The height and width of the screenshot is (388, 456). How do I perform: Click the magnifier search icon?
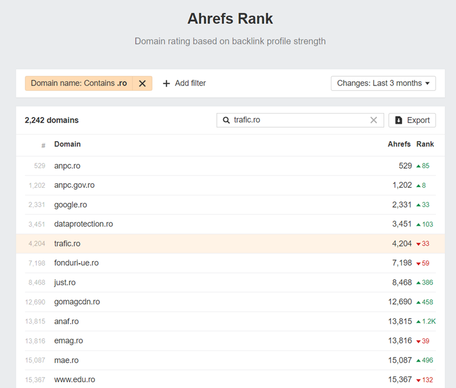[226, 120]
